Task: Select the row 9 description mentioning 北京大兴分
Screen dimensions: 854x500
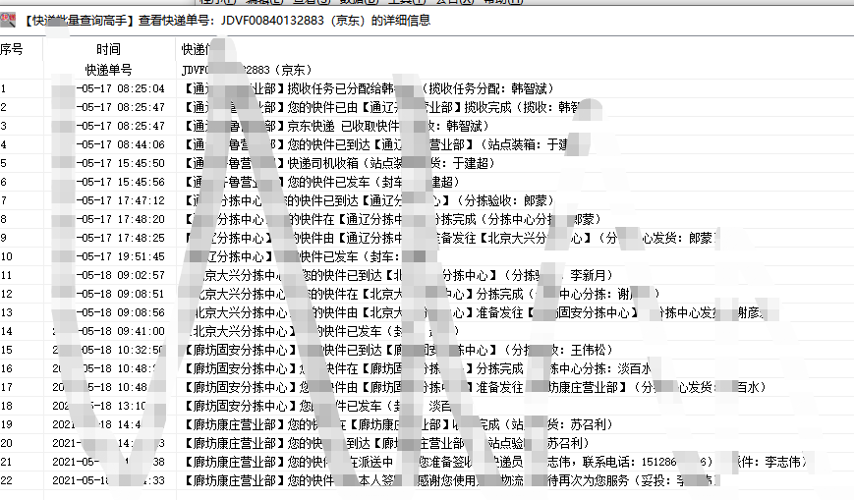Action: click(x=451, y=238)
